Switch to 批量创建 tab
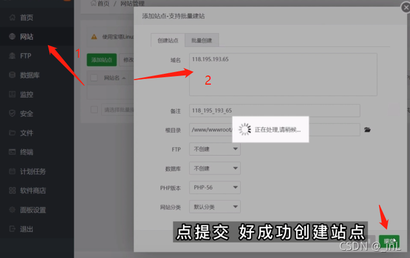410x258 pixels. 202,40
